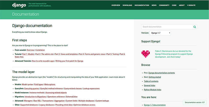Open the Static files tutorial link
The width and height of the screenshot is (209, 107).
click(x=19, y=57)
